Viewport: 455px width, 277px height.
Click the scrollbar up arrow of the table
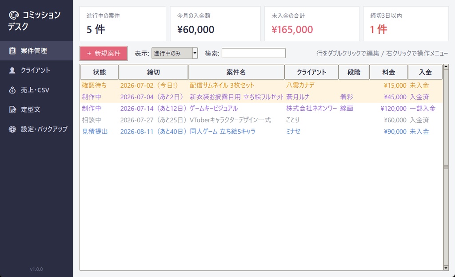click(446, 66)
